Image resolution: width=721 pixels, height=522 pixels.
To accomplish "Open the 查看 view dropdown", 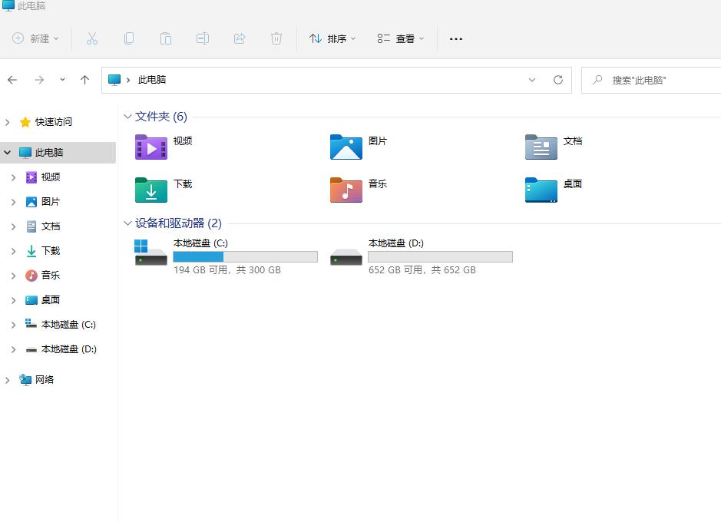I will (x=400, y=38).
